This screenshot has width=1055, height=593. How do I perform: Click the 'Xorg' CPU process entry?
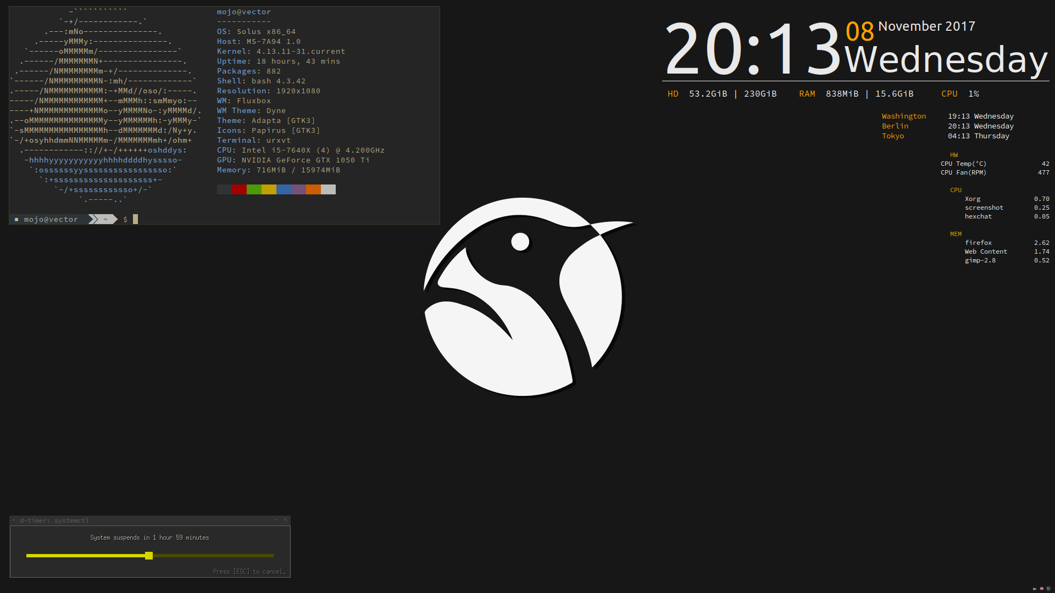(1007, 199)
